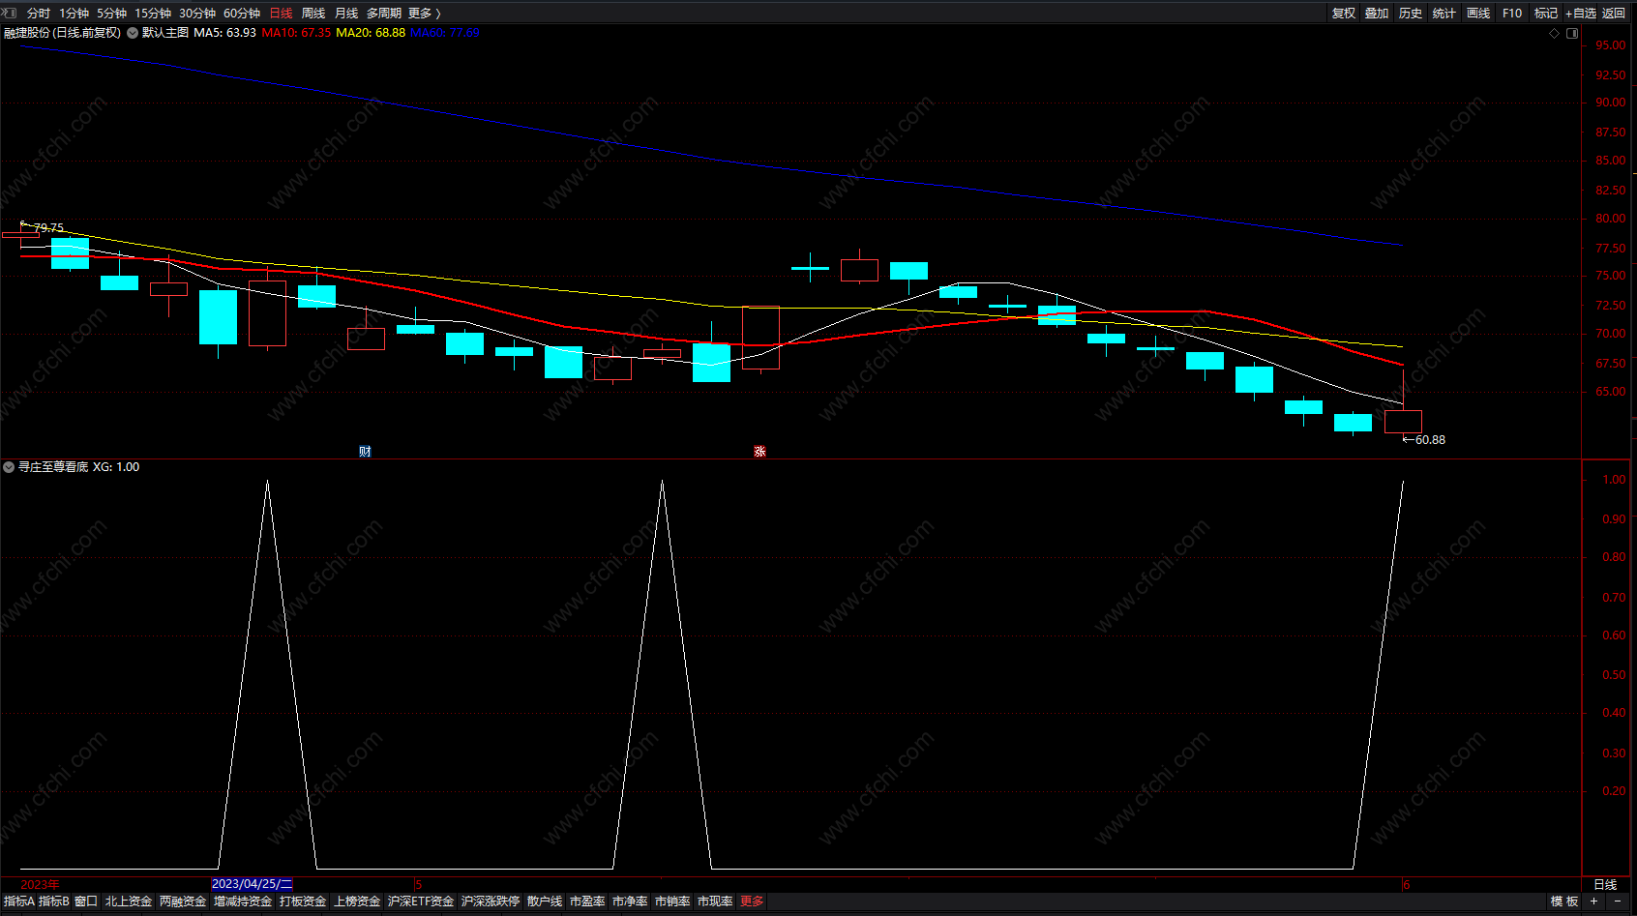Choose the 60分钟 period tab
This screenshot has height=916, width=1637.
click(x=242, y=14)
